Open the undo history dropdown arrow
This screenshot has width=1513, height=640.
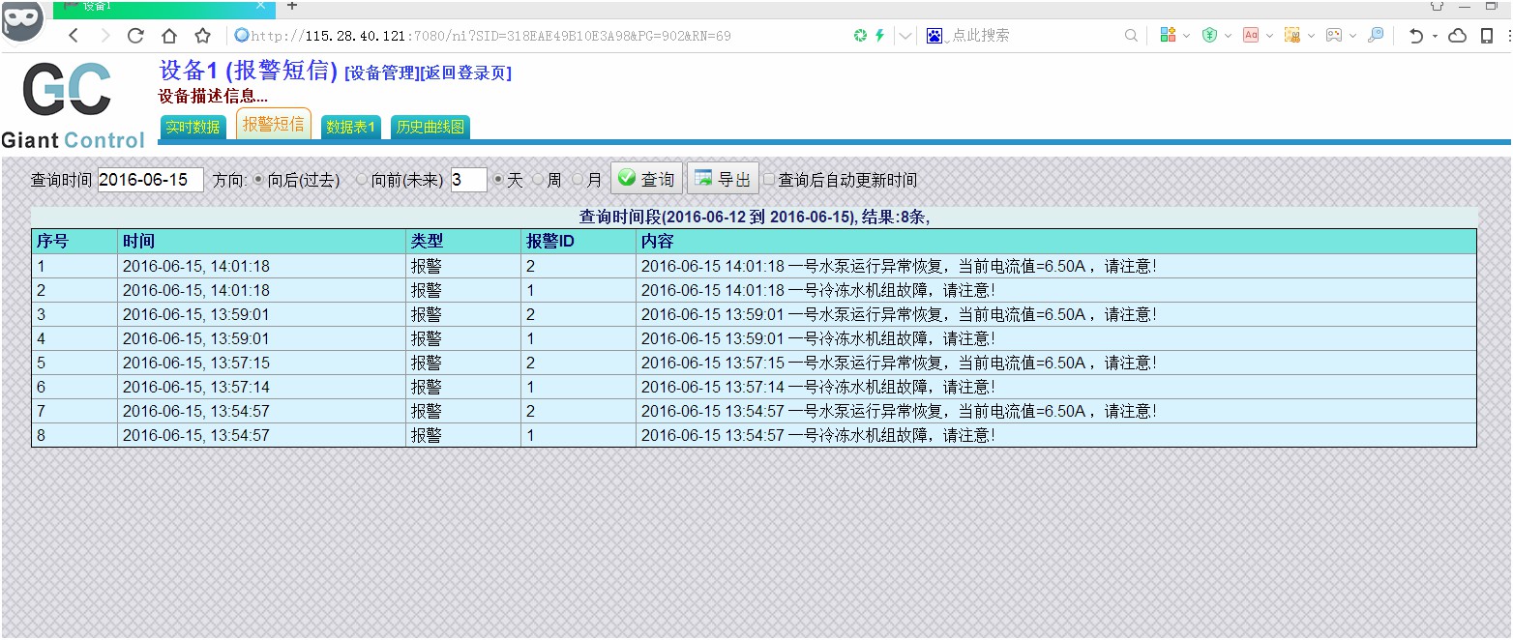pos(1435,36)
